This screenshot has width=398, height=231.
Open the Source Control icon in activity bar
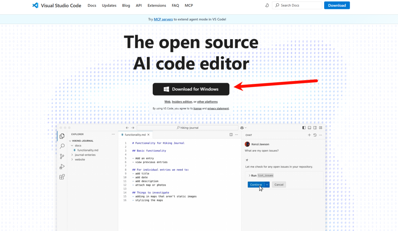(62, 156)
